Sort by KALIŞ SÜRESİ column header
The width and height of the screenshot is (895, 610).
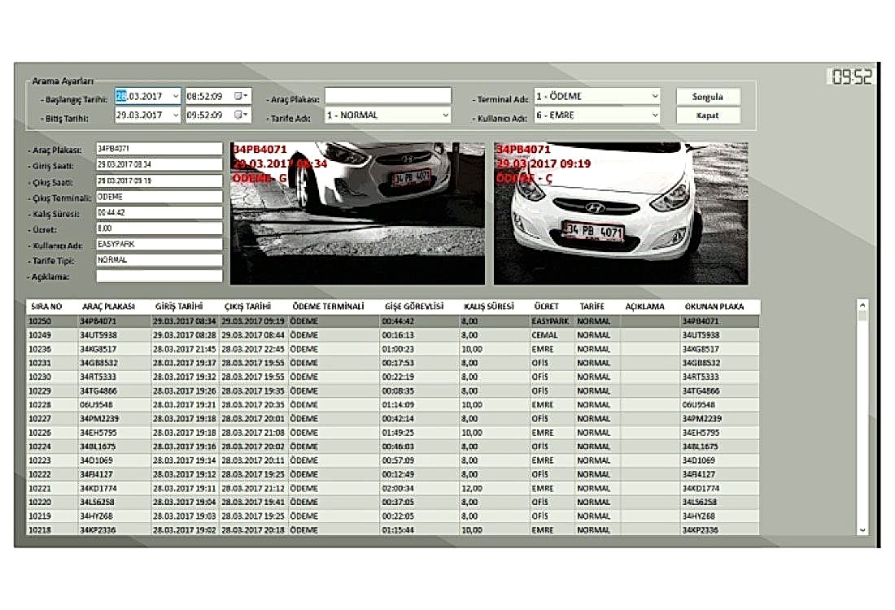point(489,307)
